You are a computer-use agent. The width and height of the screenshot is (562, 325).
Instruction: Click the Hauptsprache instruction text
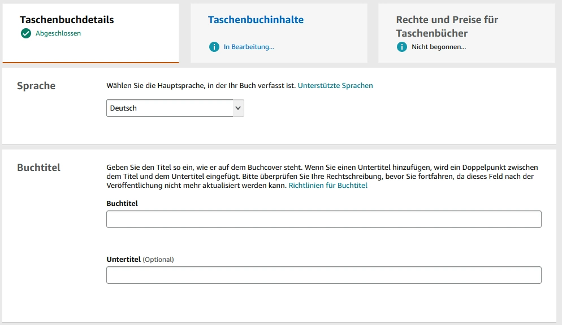pos(201,86)
